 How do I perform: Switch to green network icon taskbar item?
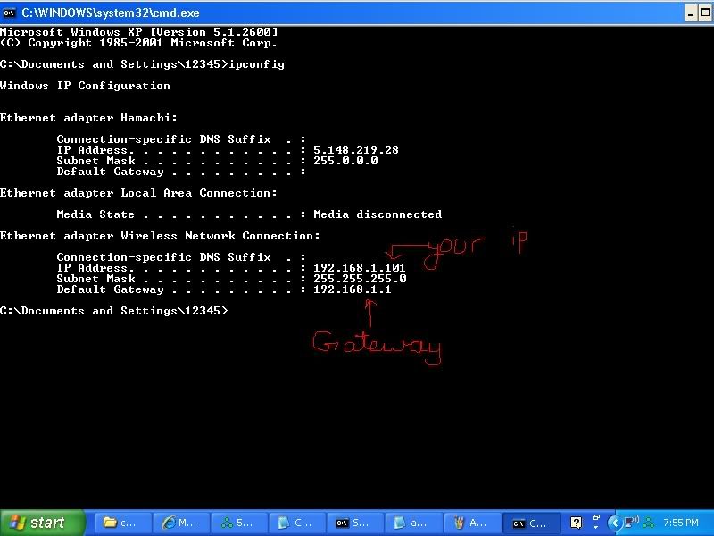237,523
